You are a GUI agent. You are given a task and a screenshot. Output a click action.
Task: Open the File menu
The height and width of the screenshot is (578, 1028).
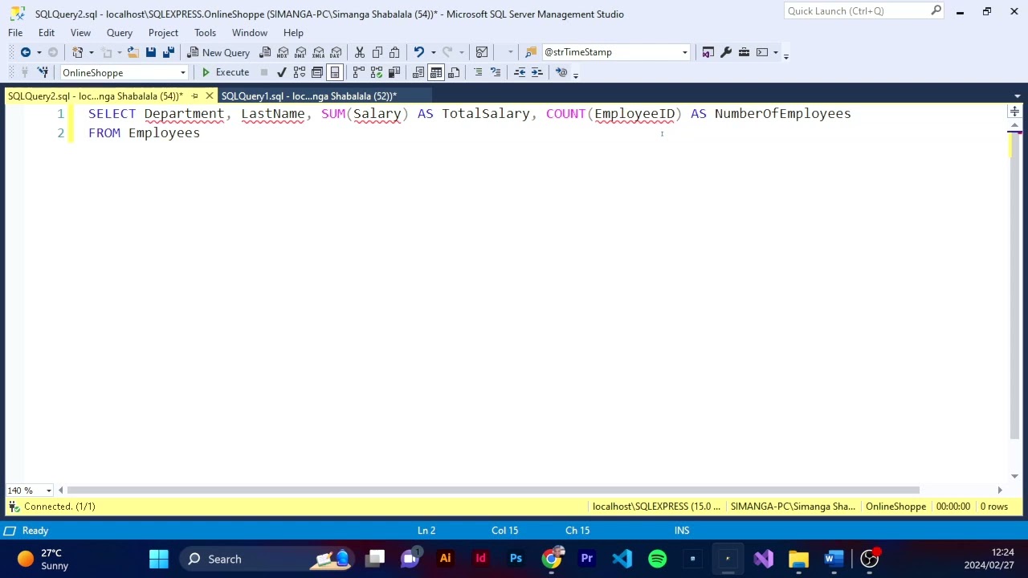pos(15,33)
